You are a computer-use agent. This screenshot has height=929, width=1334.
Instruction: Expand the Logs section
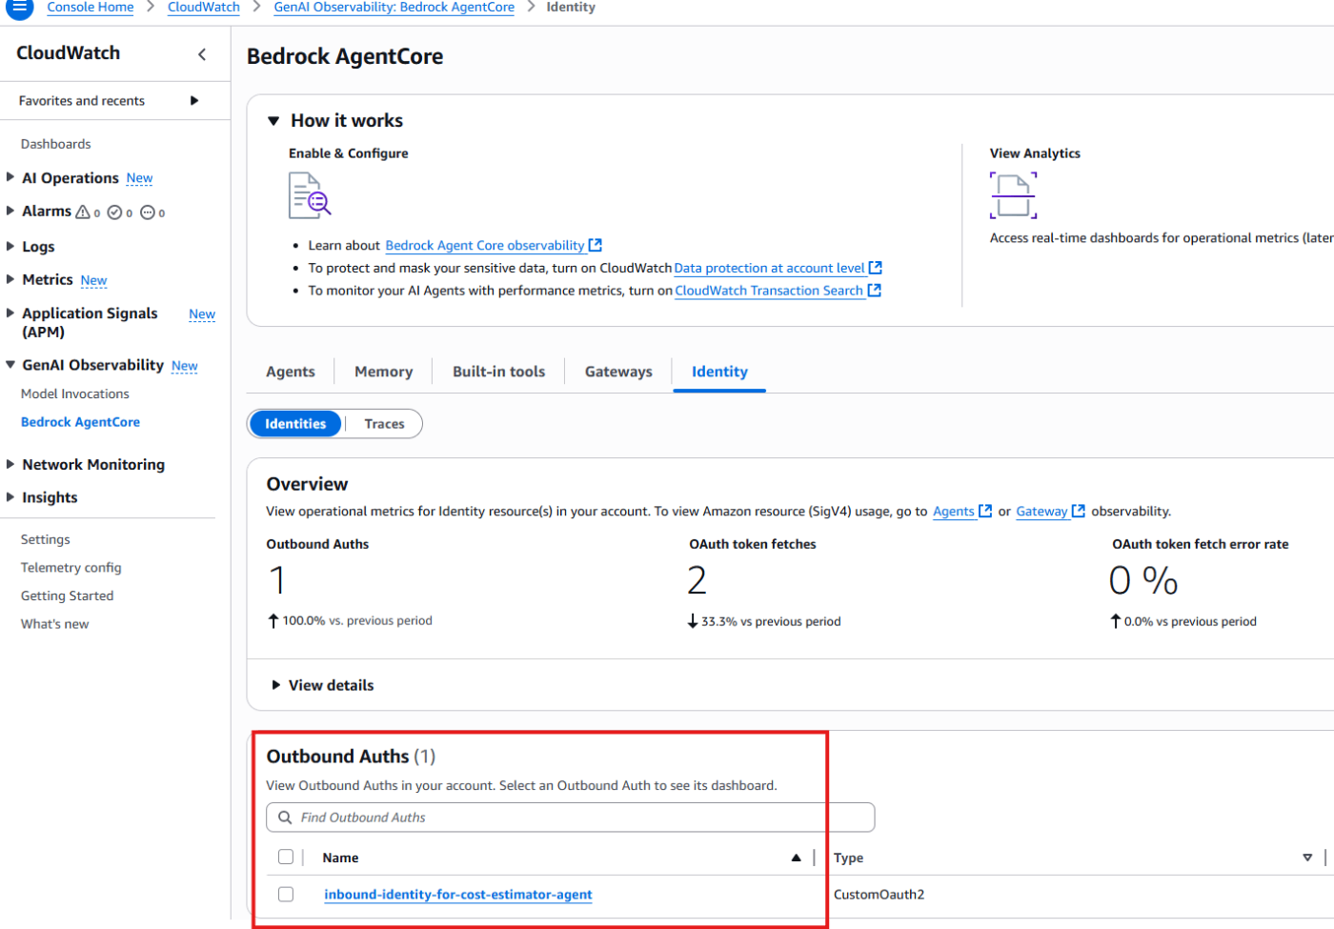[x=10, y=246]
